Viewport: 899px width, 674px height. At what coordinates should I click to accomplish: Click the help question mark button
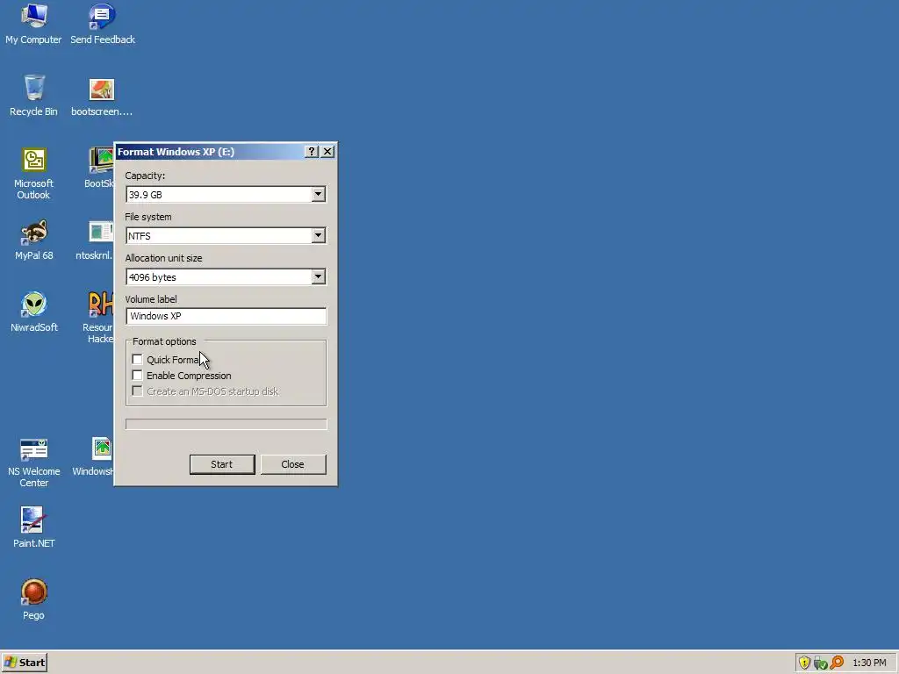[312, 151]
